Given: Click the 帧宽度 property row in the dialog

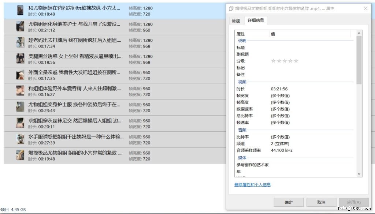Looking at the screenshot, I should (295, 95).
